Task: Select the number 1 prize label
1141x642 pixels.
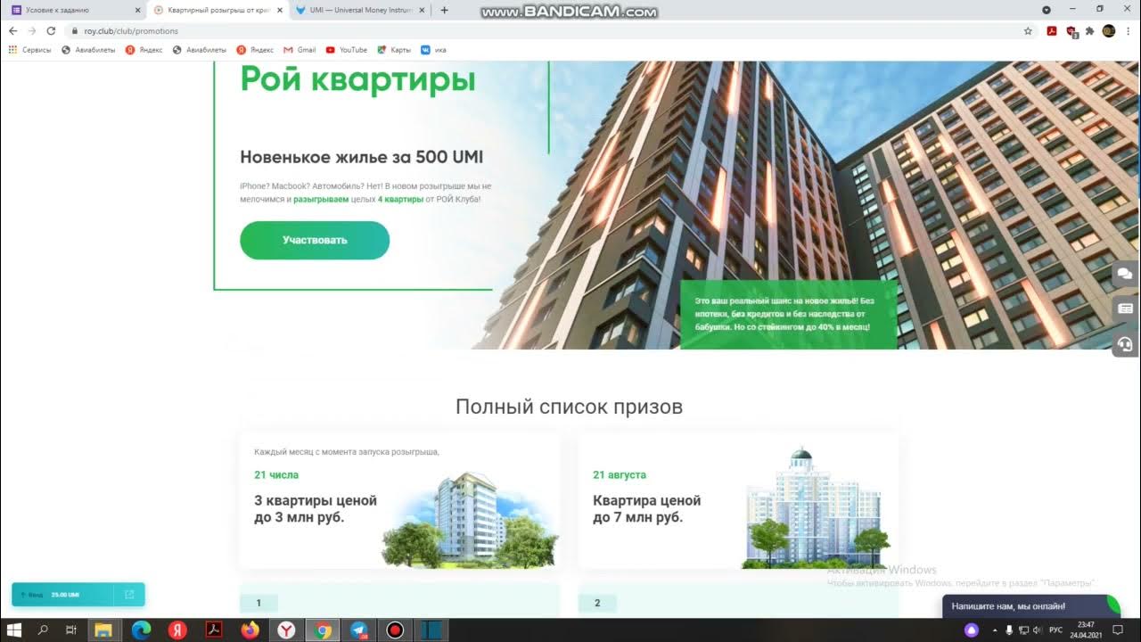Action: point(259,603)
